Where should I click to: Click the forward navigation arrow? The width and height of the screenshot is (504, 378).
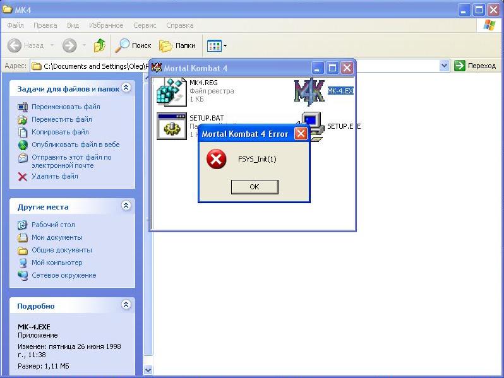pyautogui.click(x=69, y=45)
